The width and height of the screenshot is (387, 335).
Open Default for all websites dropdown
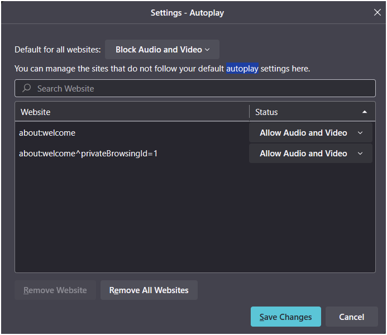click(162, 50)
